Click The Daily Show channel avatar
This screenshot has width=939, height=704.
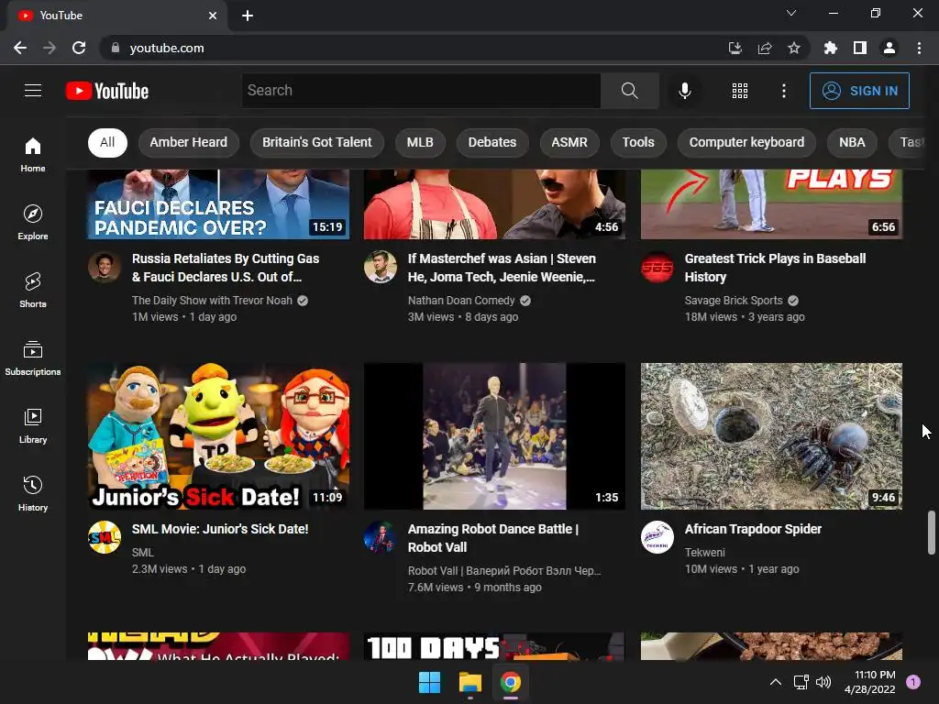click(x=105, y=267)
